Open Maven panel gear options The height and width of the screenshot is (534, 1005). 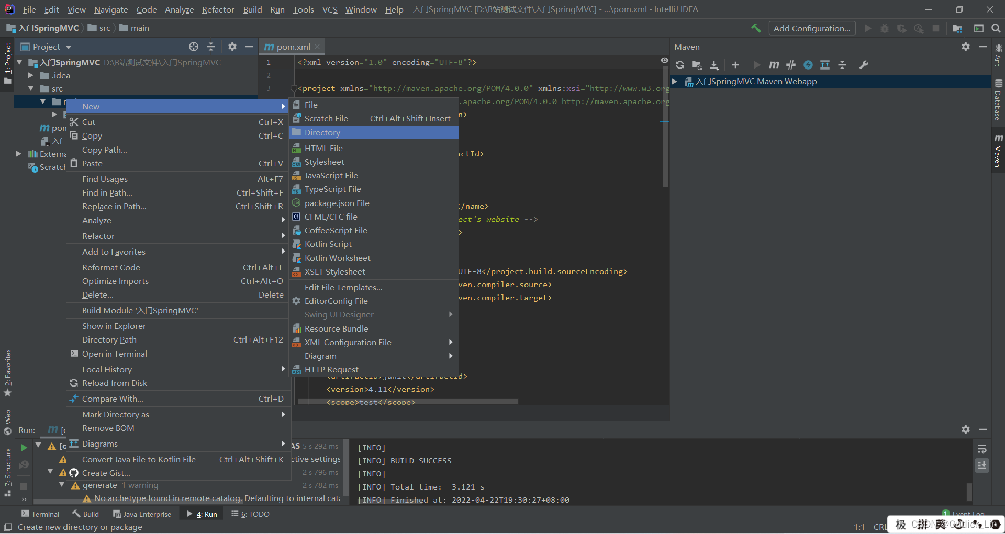click(x=966, y=47)
